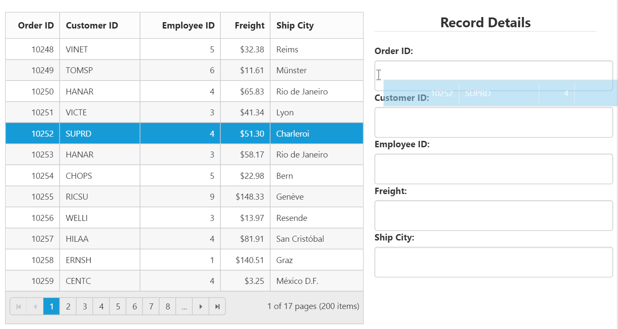The image size is (618, 329).
Task: Click the previous page arrow icon
Action: click(35, 306)
